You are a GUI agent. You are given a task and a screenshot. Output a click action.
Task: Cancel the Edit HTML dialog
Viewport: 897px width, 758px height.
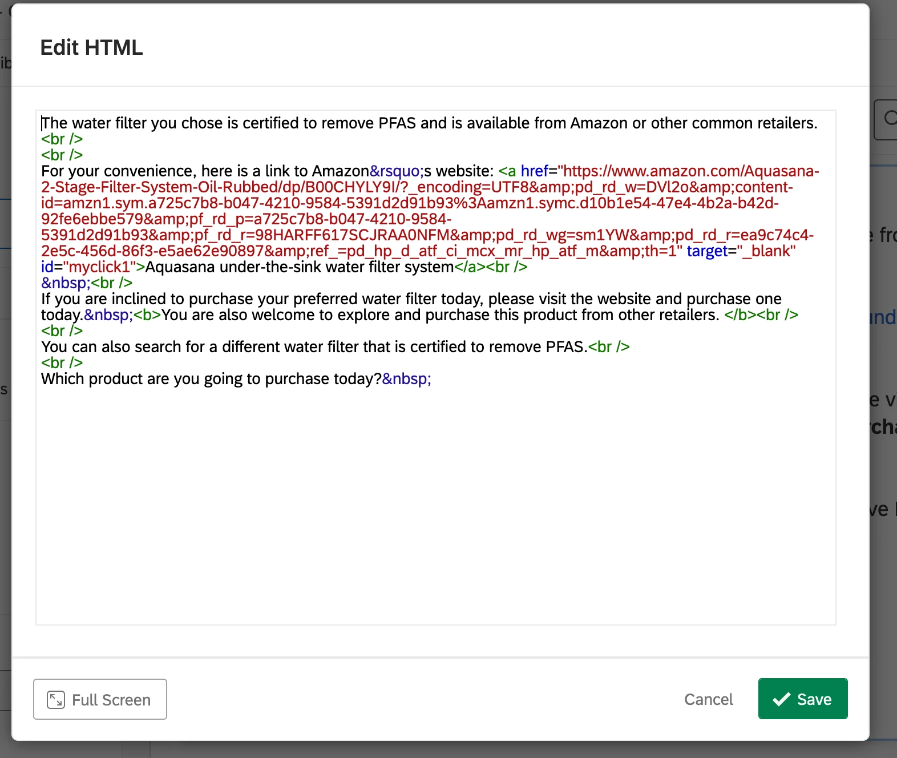tap(708, 699)
